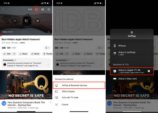This screenshot has height=113, width=158.
Task: Open comment preview 'Using the accessory button' left phone
Action: 24,64
